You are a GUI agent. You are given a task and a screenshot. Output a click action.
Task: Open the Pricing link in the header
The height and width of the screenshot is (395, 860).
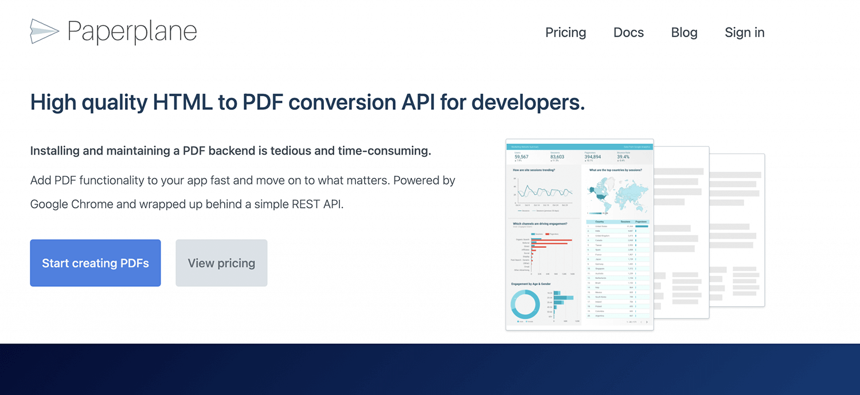point(566,33)
